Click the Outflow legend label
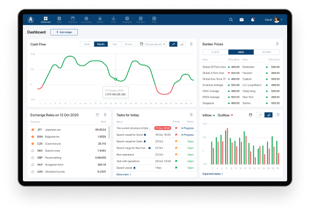 pos(225,115)
